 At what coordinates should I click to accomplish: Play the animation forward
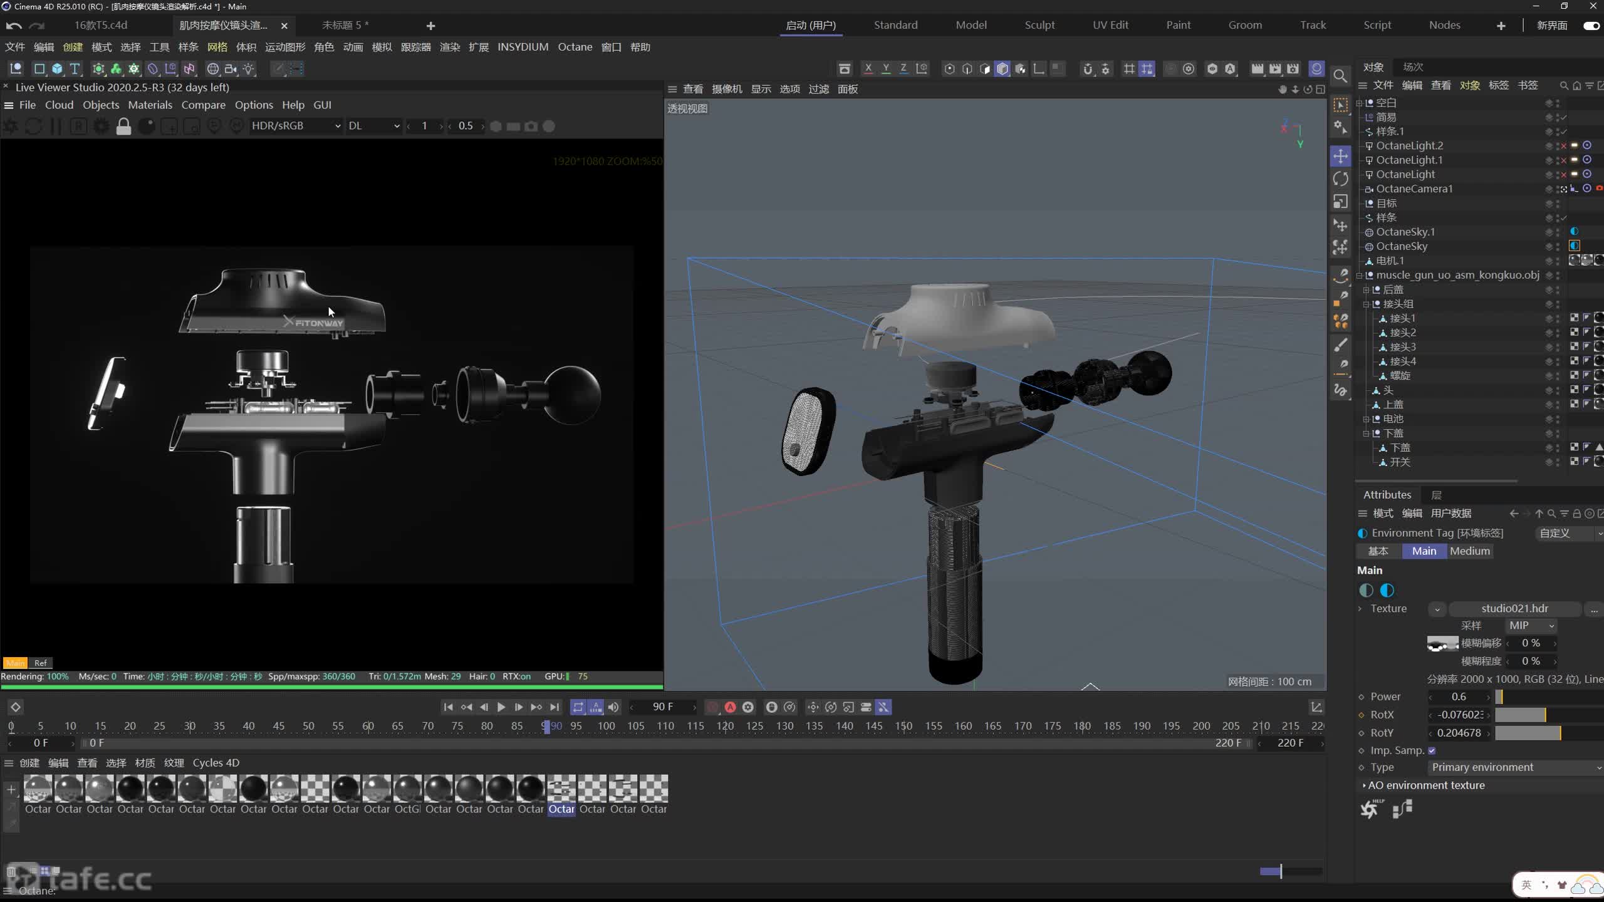(501, 707)
